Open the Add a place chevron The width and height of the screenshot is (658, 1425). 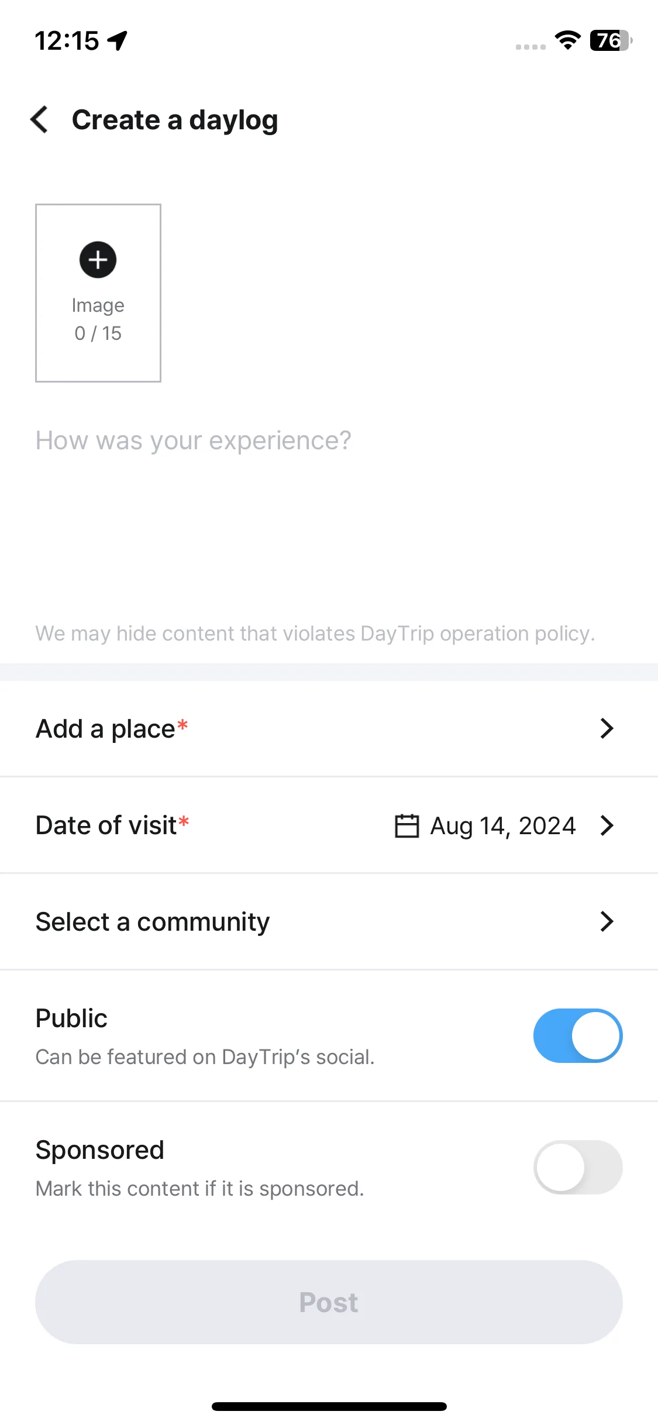[607, 728]
